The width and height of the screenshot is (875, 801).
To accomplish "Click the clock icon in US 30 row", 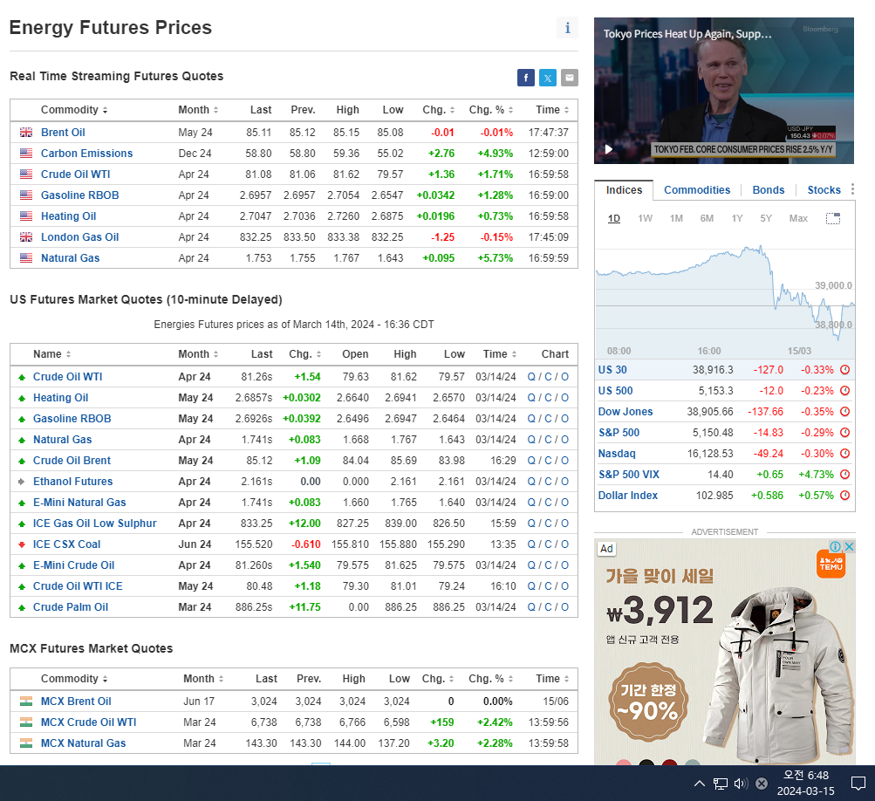I will point(844,369).
